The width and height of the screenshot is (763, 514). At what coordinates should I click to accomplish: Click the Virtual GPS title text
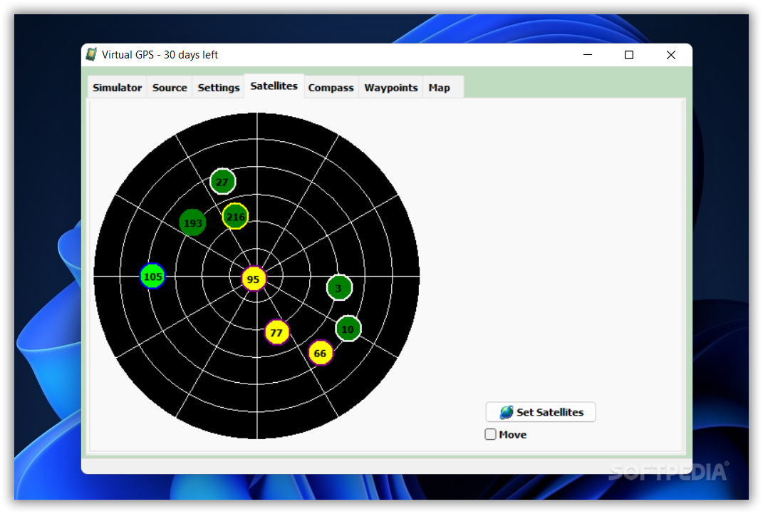coord(160,55)
